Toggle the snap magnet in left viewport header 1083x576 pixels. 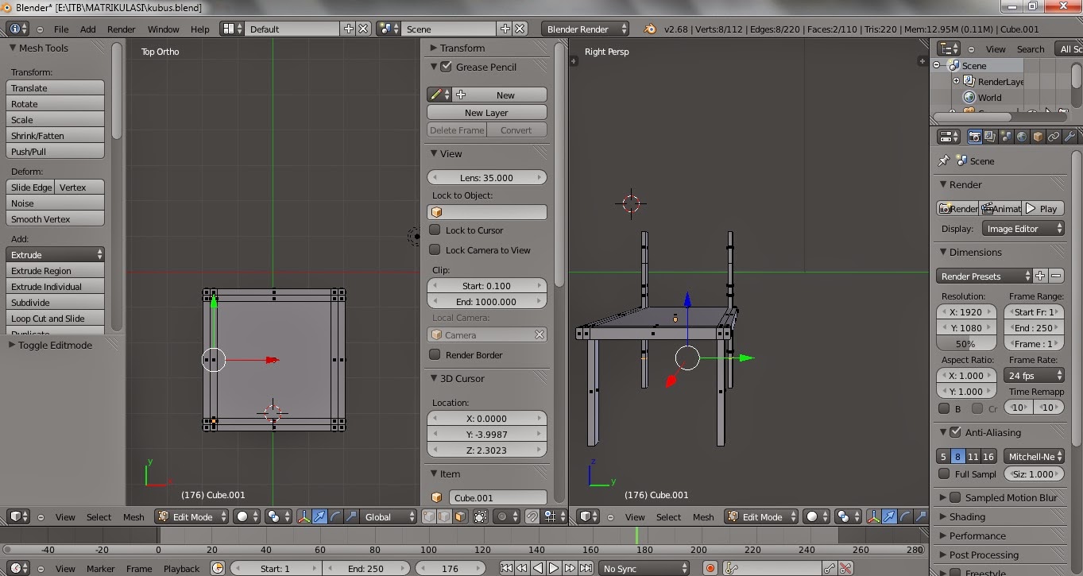coord(532,516)
